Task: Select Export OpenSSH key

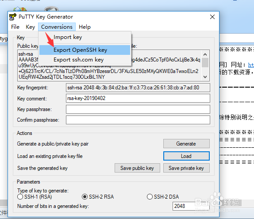Action: point(85,50)
